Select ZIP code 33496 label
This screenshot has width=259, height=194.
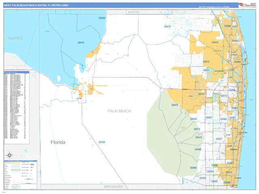214,165
